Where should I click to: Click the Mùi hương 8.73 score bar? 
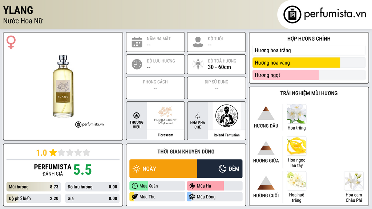pyautogui.click(x=33, y=187)
